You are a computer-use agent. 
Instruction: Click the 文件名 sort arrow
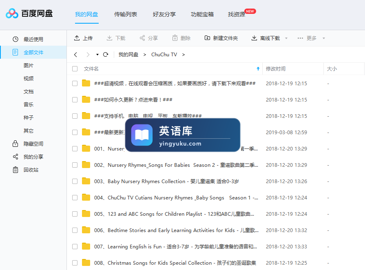(258, 69)
